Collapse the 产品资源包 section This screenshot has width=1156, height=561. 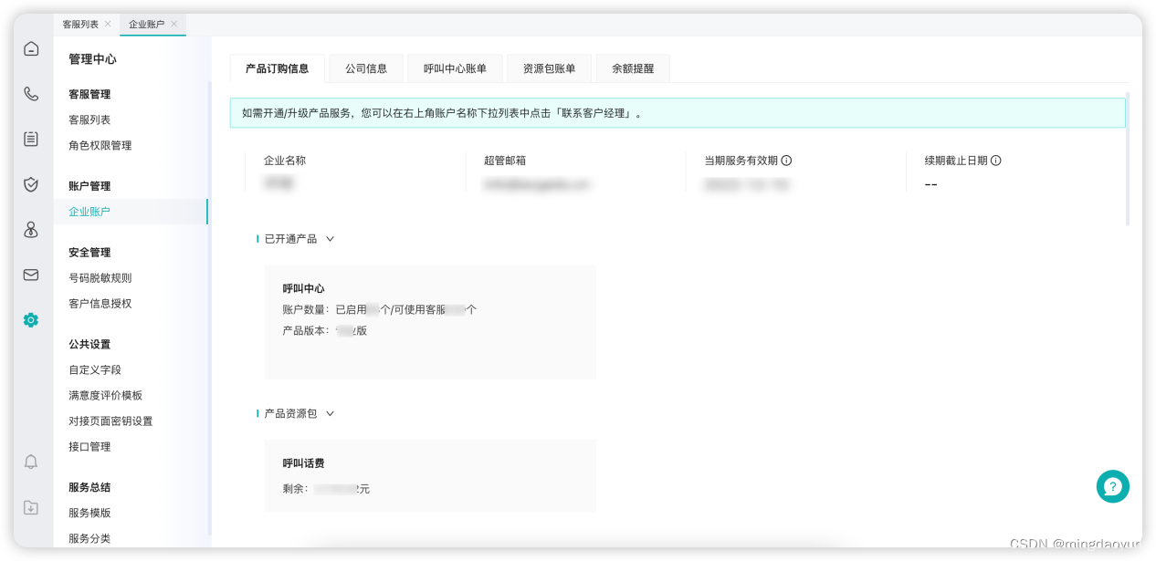330,412
